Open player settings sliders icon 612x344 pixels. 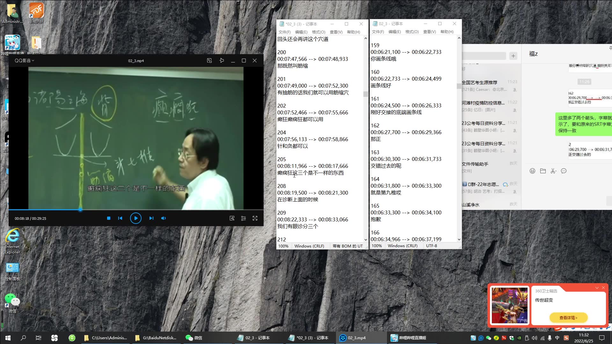pos(244,218)
